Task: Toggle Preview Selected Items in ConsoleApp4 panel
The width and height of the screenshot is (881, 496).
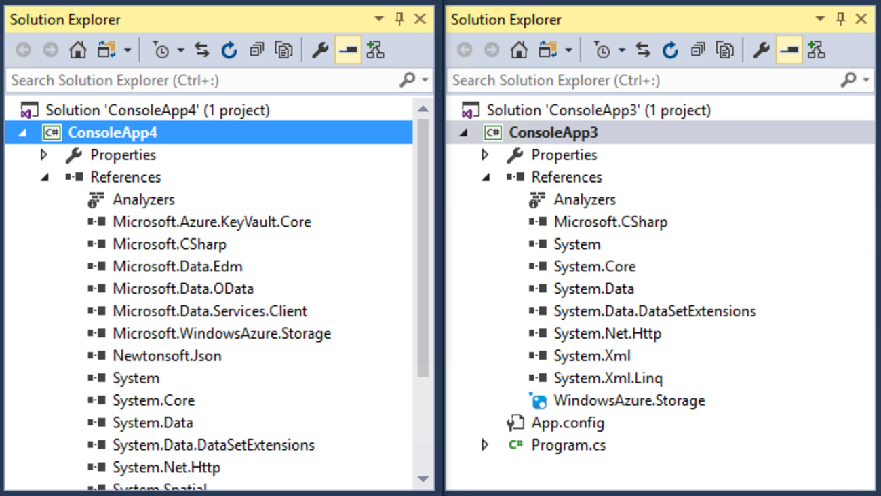Action: [x=348, y=50]
